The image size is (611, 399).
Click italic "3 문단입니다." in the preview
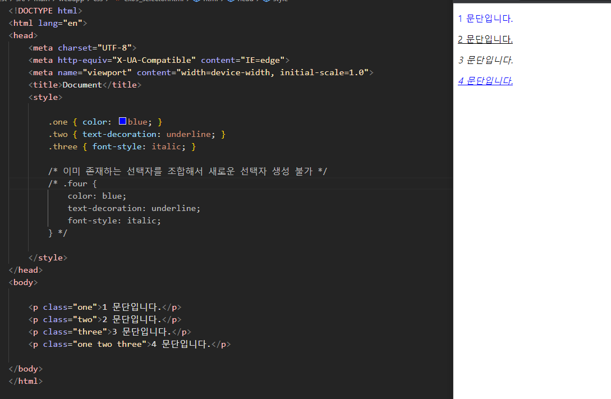click(485, 60)
